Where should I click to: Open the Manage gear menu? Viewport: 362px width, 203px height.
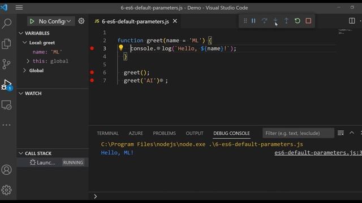coord(6,190)
